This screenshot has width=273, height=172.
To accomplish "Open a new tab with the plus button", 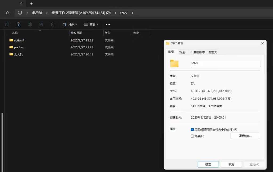I will pos(31,3).
